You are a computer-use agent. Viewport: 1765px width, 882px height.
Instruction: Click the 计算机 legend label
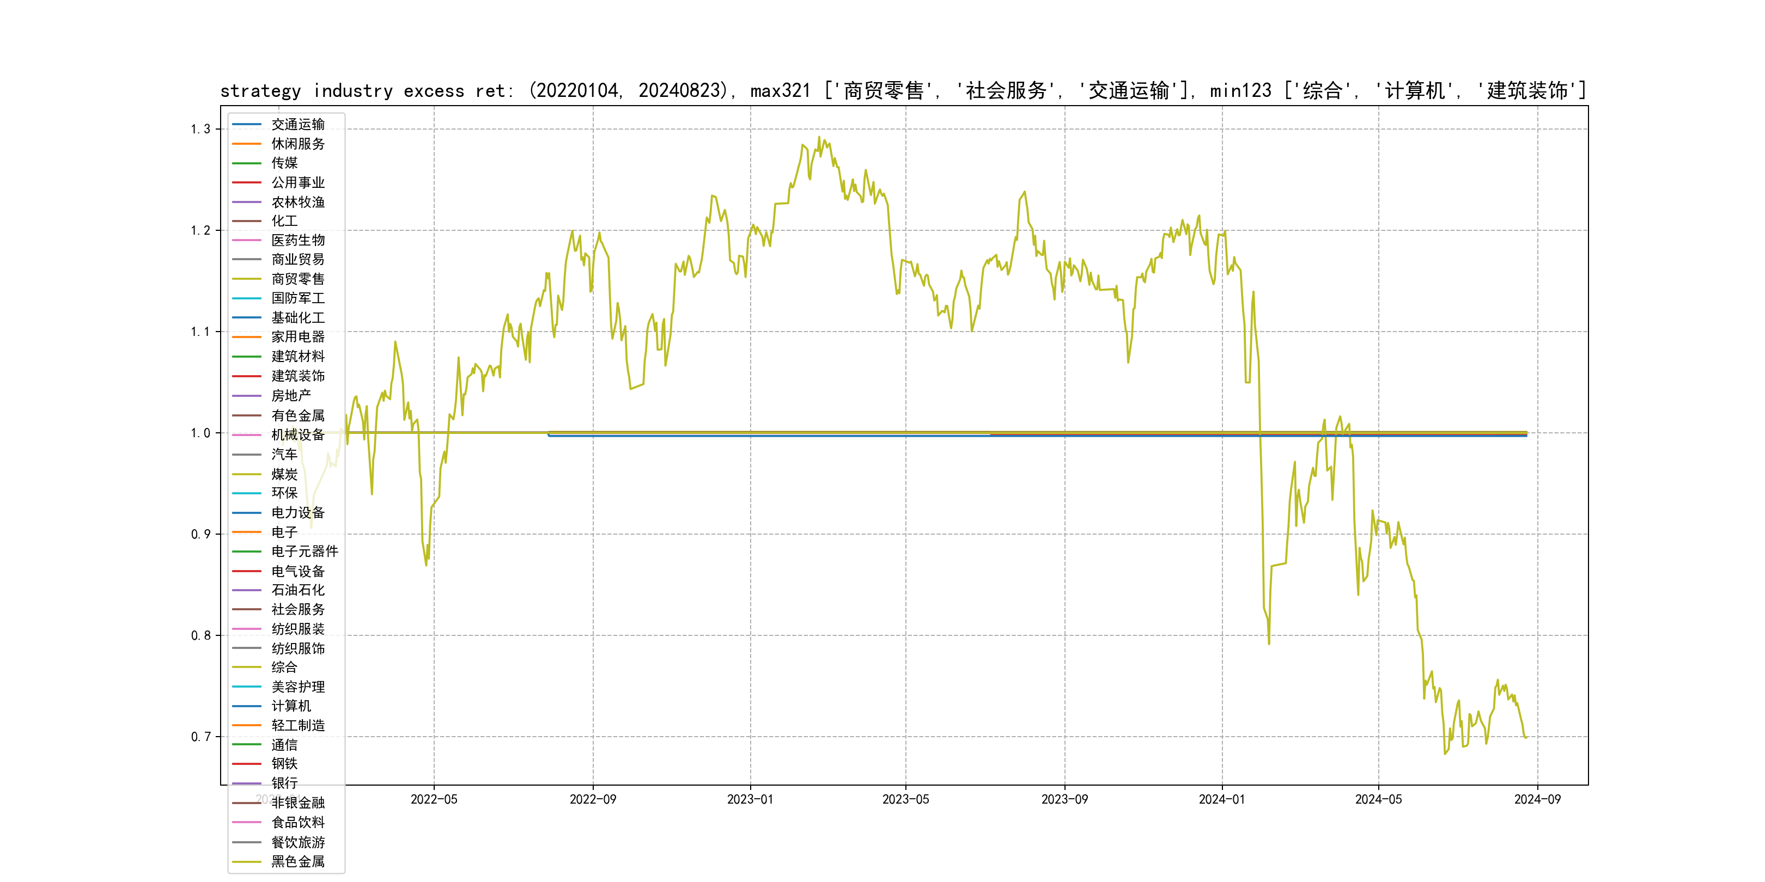pos(291,706)
